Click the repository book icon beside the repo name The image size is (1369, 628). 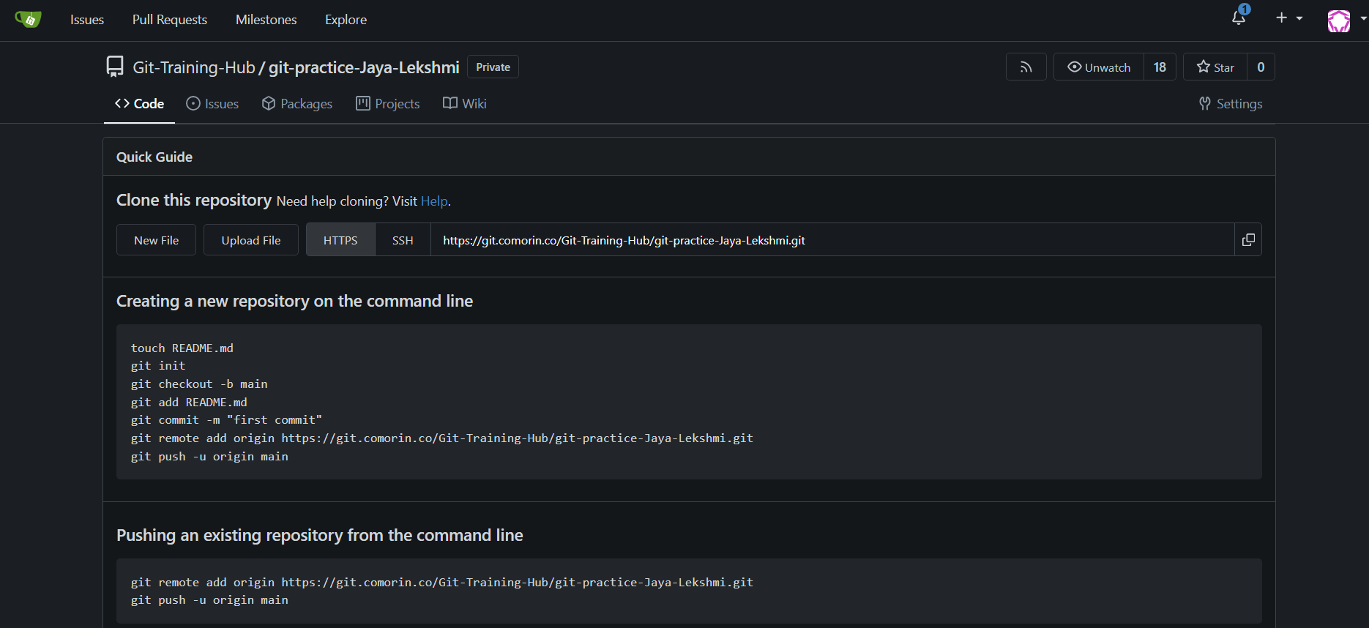point(114,66)
